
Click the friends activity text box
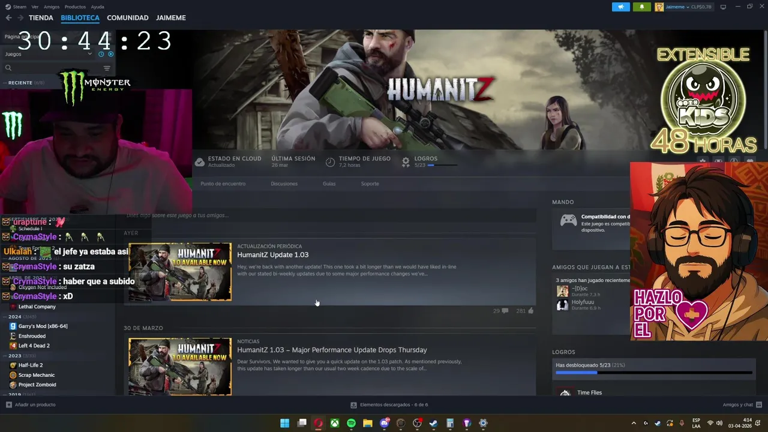click(330, 215)
